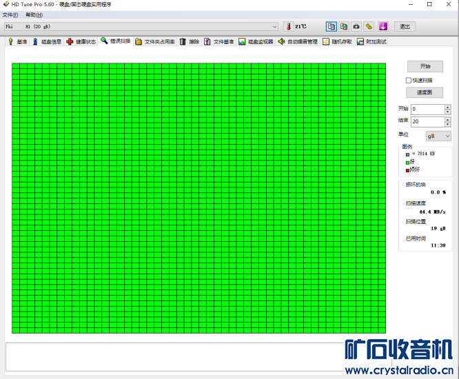The image size is (459, 379).
Task: Increase the 结束 end value with up arrow
Action: tap(447, 119)
